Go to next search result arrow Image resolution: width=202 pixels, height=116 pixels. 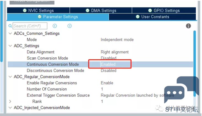pos(70,26)
